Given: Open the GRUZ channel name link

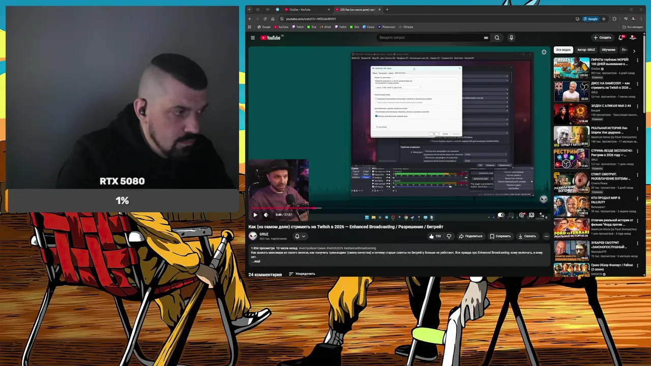Looking at the screenshot, I should click(263, 234).
